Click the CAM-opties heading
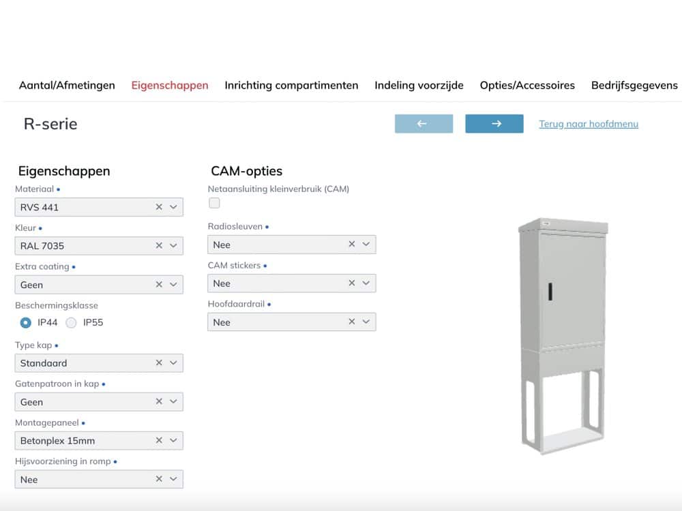Screen dimensions: 682x511 coord(247,171)
